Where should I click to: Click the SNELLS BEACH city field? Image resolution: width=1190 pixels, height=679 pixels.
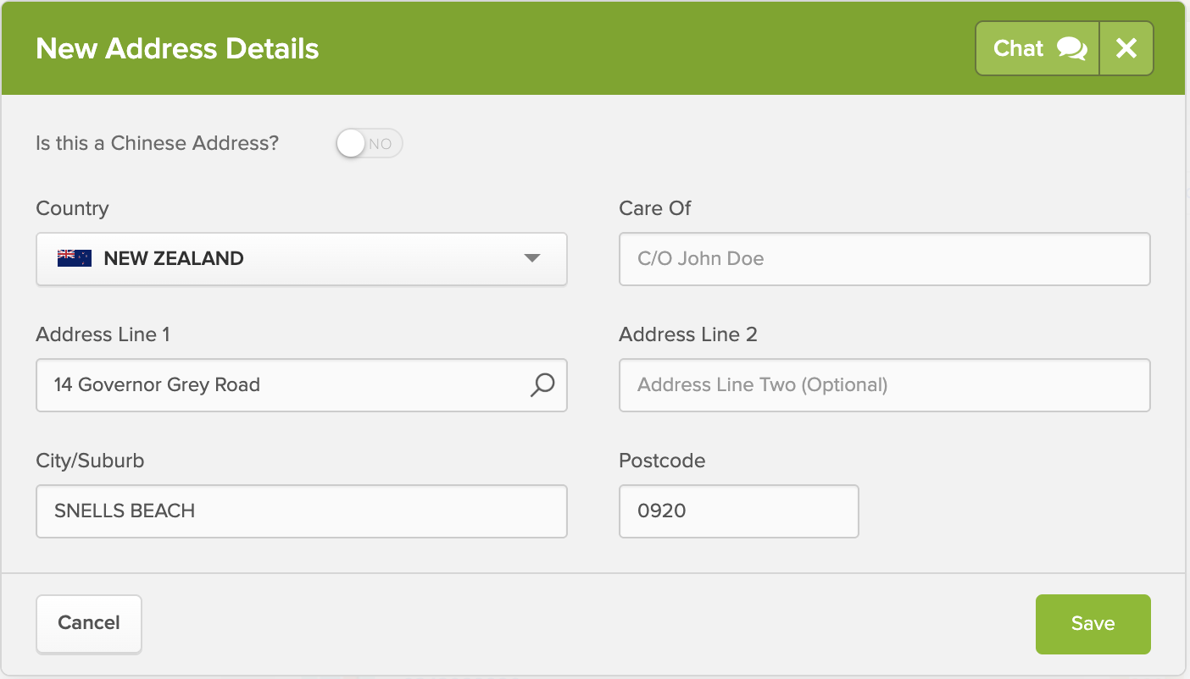pos(301,511)
